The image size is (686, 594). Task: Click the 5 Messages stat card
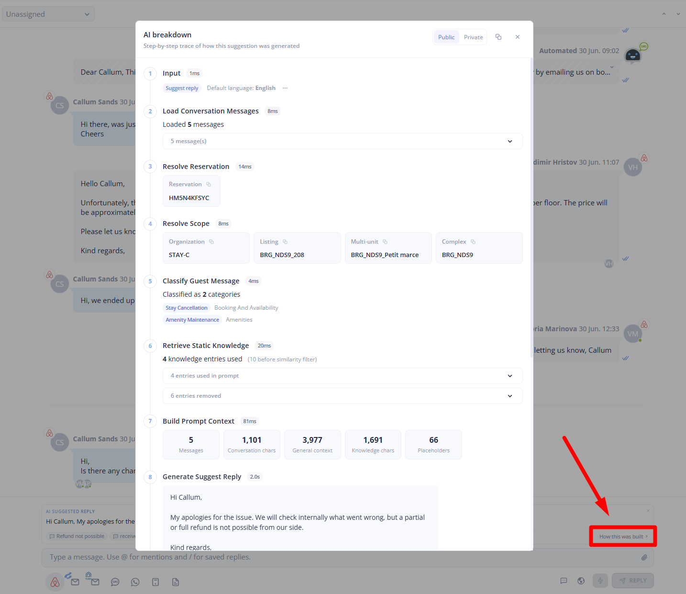tap(191, 445)
